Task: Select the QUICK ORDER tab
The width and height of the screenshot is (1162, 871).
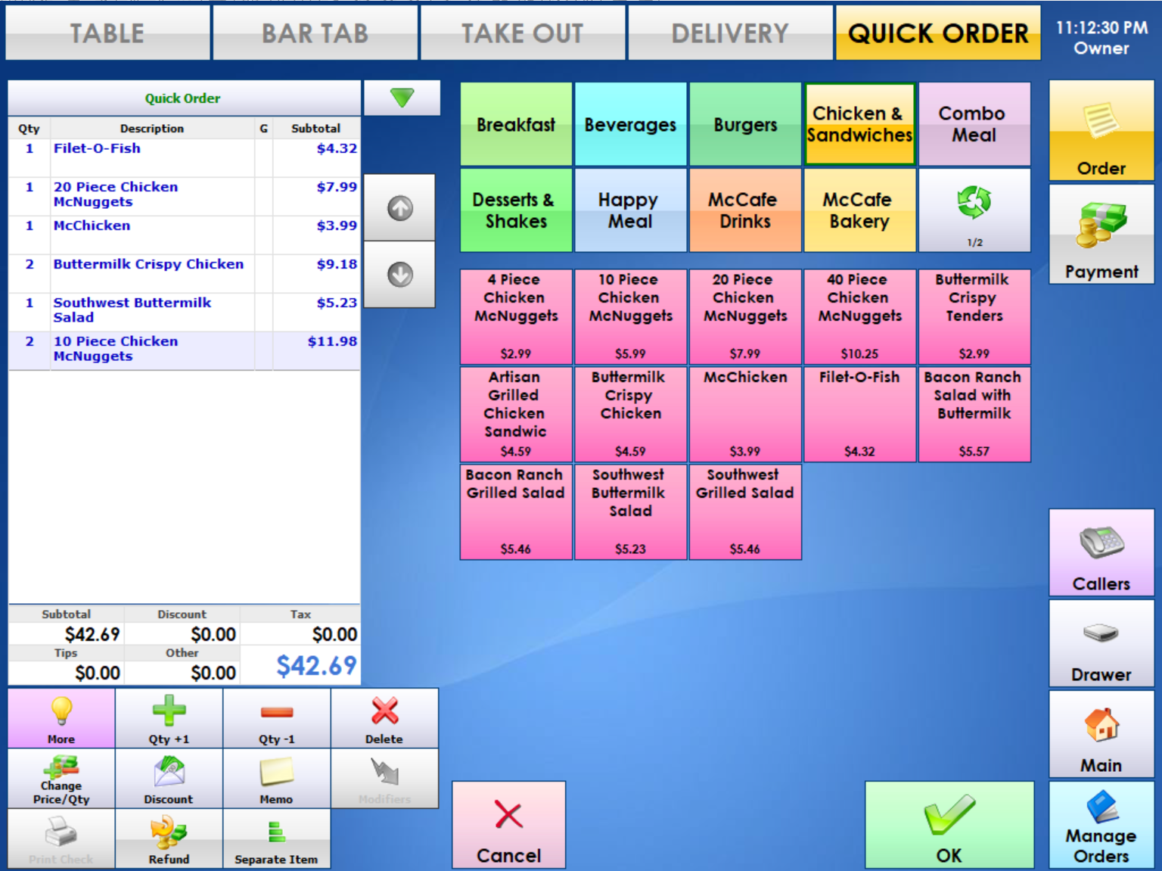Action: pyautogui.click(x=938, y=33)
